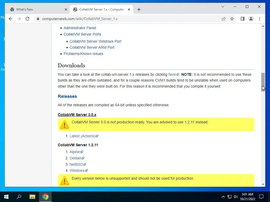Screen dimensions: 270x202
Task: View site security via the lock icon
Action: tap(38, 19)
